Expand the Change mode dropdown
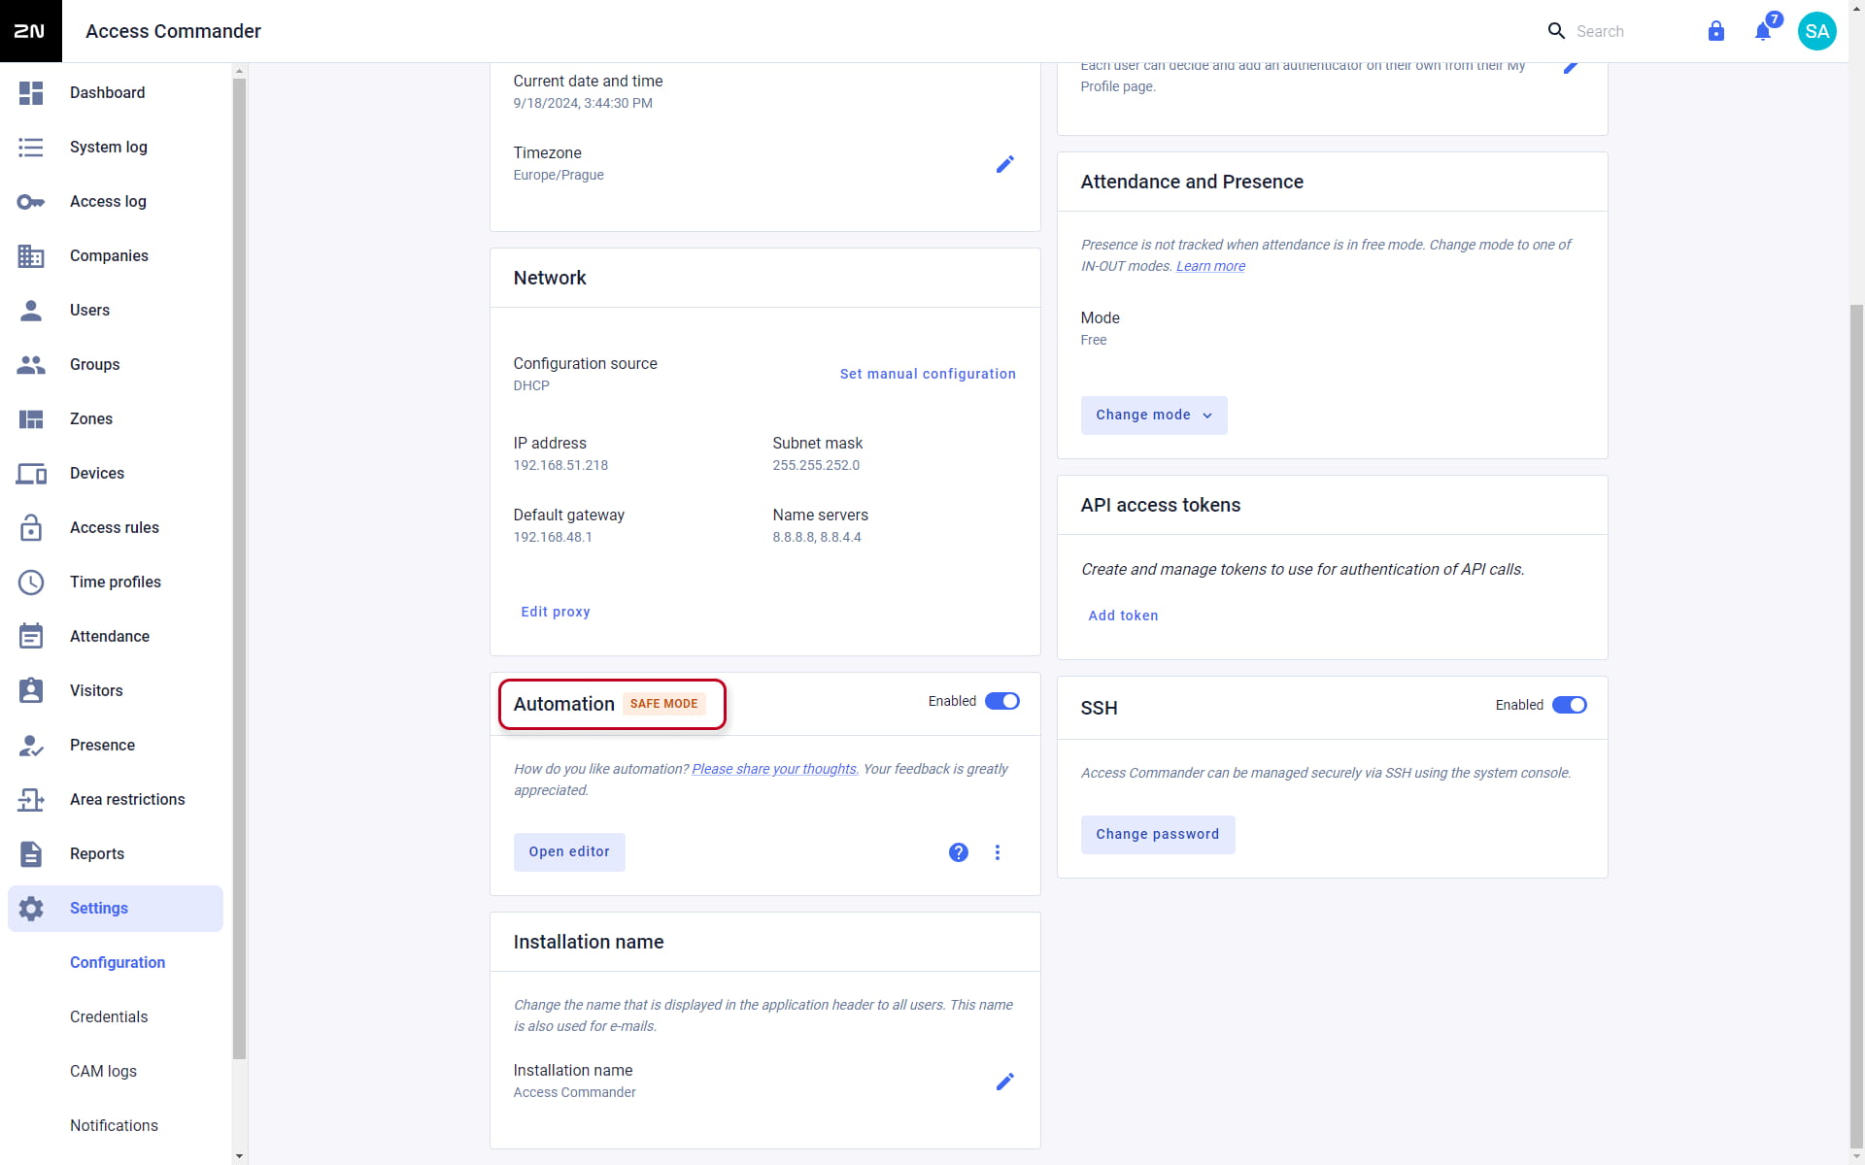 pyautogui.click(x=1154, y=416)
